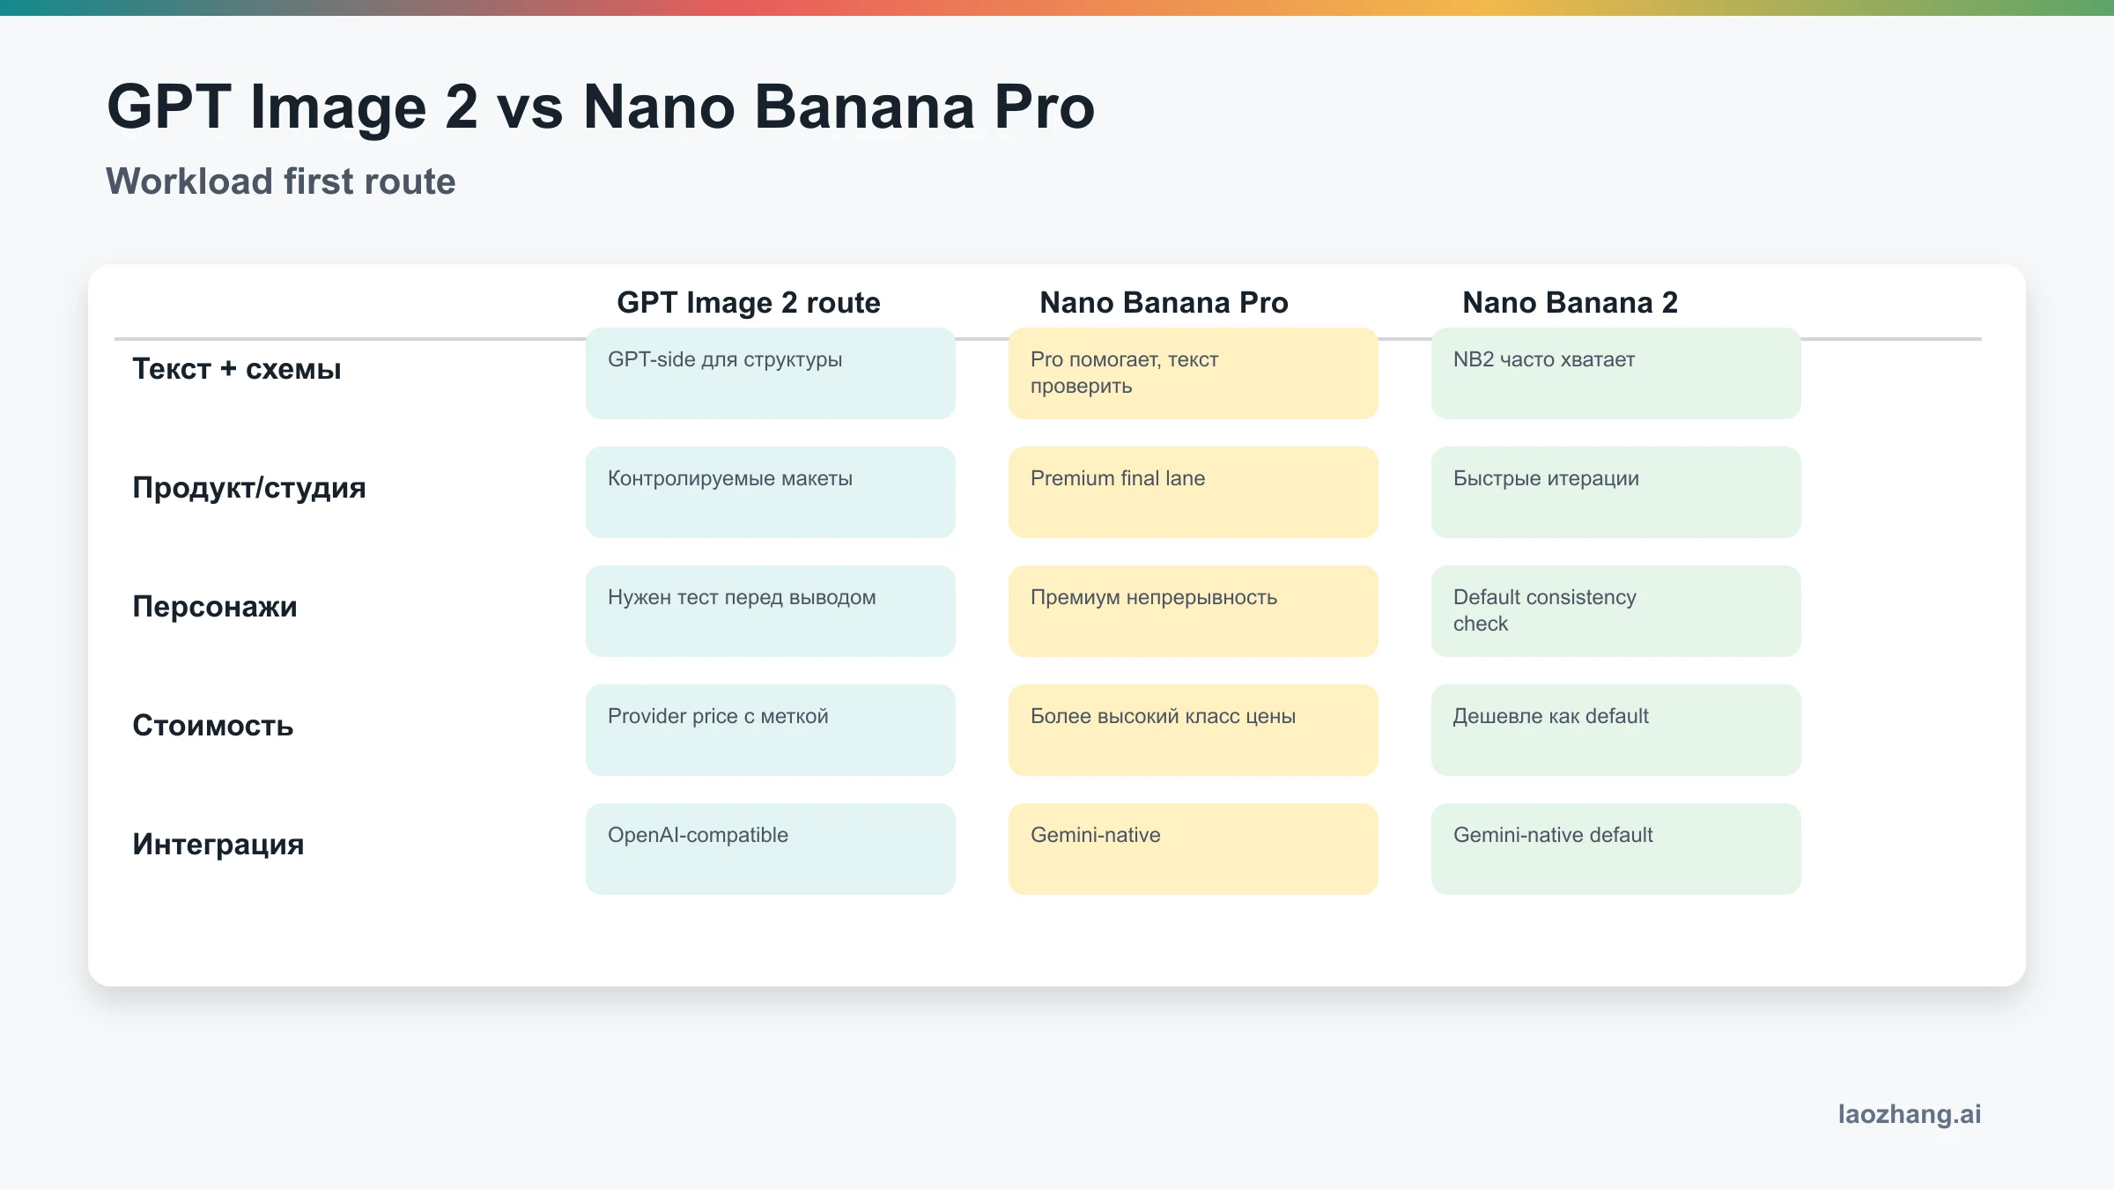Click the "Быстрые итерации" cell
The width and height of the screenshot is (2114, 1189).
coord(1615,492)
